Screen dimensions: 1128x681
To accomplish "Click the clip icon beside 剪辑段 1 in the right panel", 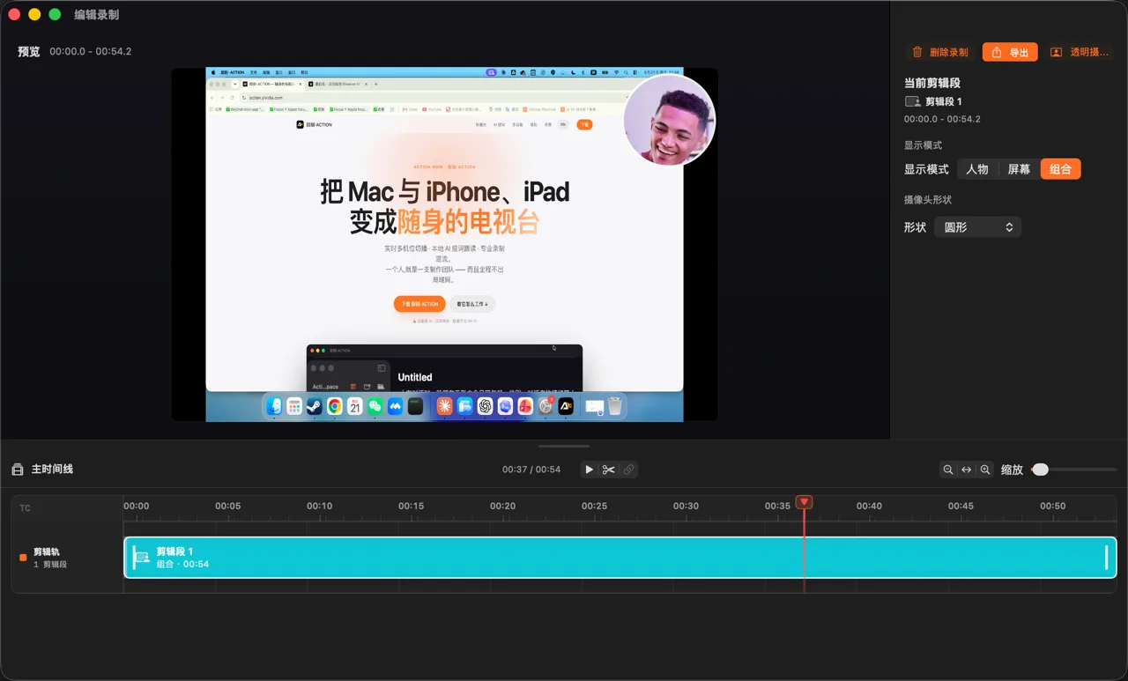I will point(912,102).
